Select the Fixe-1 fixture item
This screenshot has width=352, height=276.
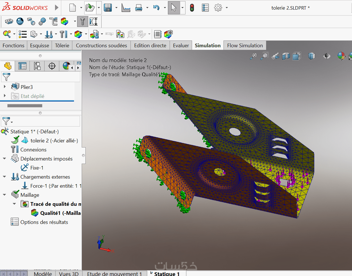[x=37, y=168]
